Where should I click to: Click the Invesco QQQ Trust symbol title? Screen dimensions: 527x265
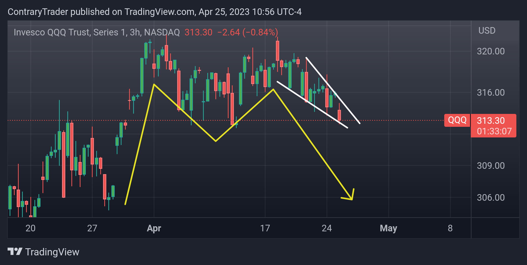(97, 32)
